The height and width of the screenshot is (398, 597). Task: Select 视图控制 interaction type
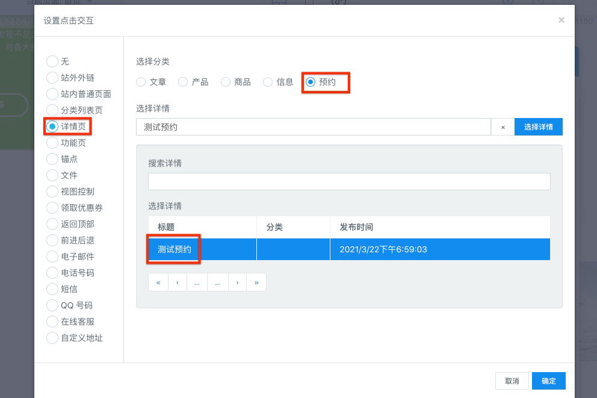click(x=52, y=191)
